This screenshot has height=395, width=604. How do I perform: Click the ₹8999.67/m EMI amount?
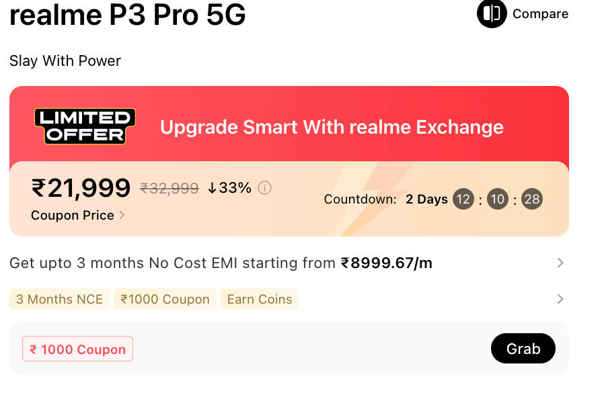click(x=387, y=263)
